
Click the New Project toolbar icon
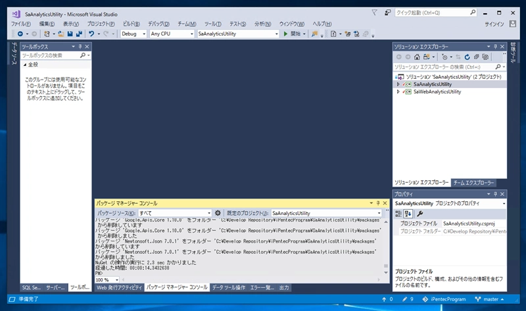pos(47,34)
